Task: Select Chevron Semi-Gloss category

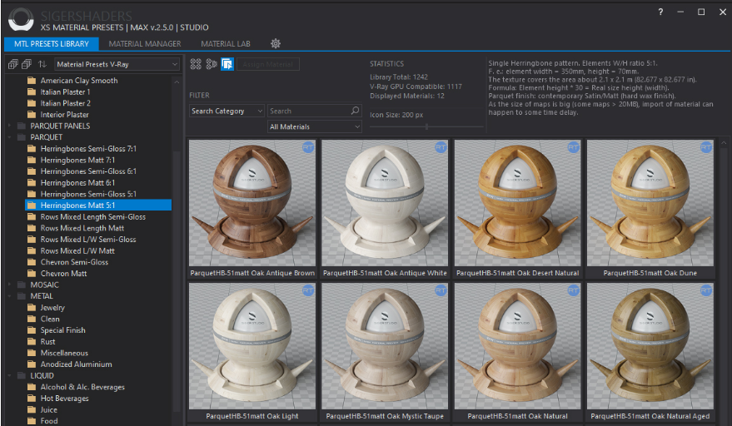Action: 74,262
